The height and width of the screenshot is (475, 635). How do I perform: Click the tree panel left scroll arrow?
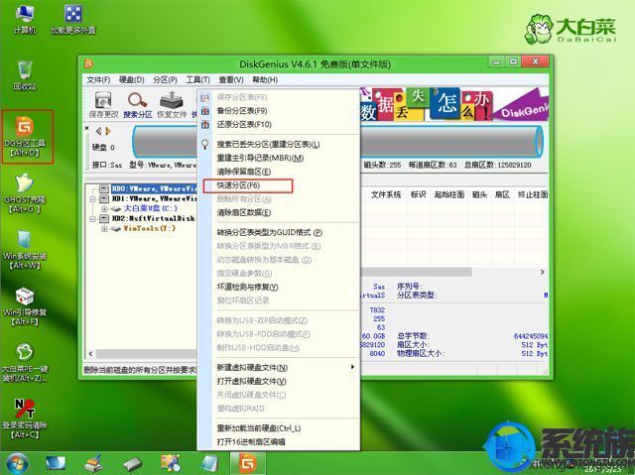(90, 354)
